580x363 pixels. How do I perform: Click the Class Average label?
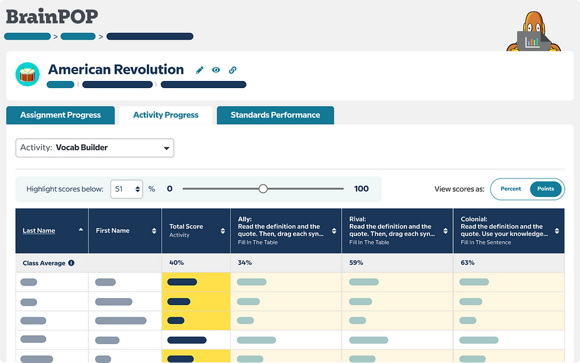click(x=44, y=263)
